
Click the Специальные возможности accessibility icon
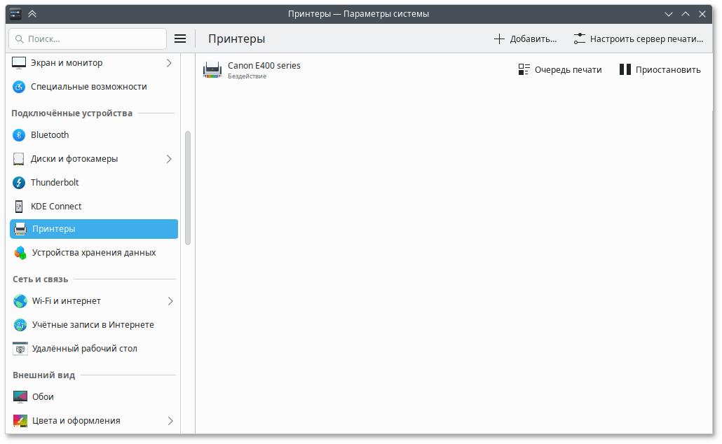pyautogui.click(x=20, y=87)
